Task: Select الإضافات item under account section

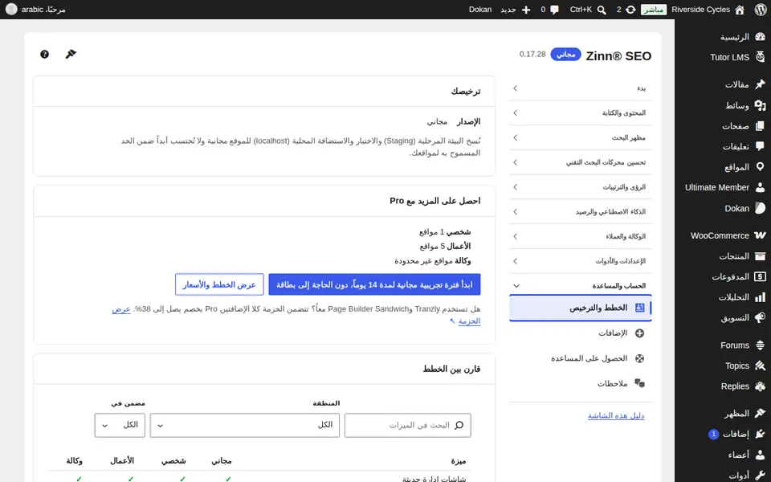Action: point(581,333)
